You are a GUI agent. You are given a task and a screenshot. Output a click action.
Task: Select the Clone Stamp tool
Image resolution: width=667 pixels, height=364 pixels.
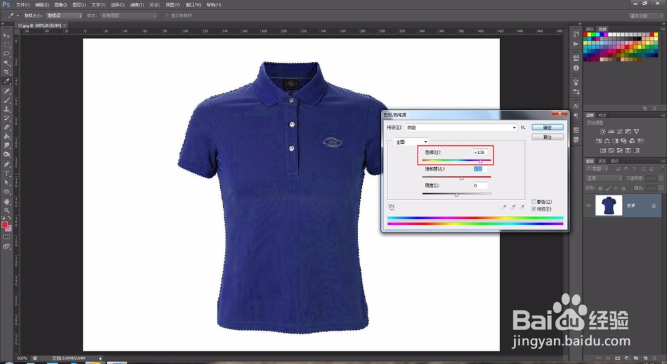(x=7, y=109)
